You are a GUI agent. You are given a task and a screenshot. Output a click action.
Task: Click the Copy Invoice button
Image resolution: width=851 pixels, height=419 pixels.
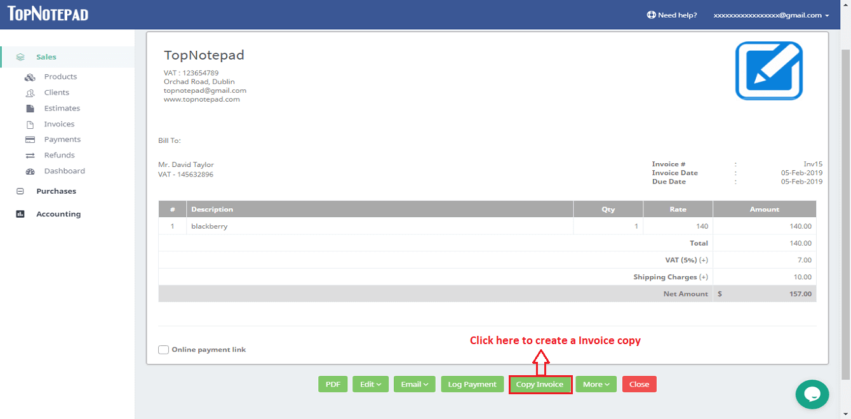pyautogui.click(x=540, y=384)
